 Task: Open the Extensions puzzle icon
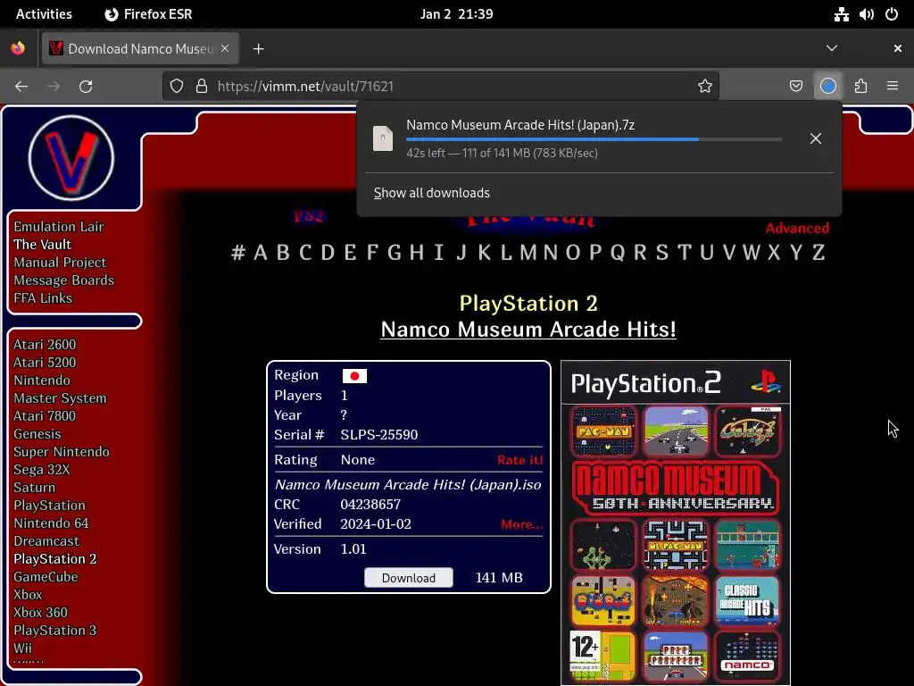tap(860, 87)
